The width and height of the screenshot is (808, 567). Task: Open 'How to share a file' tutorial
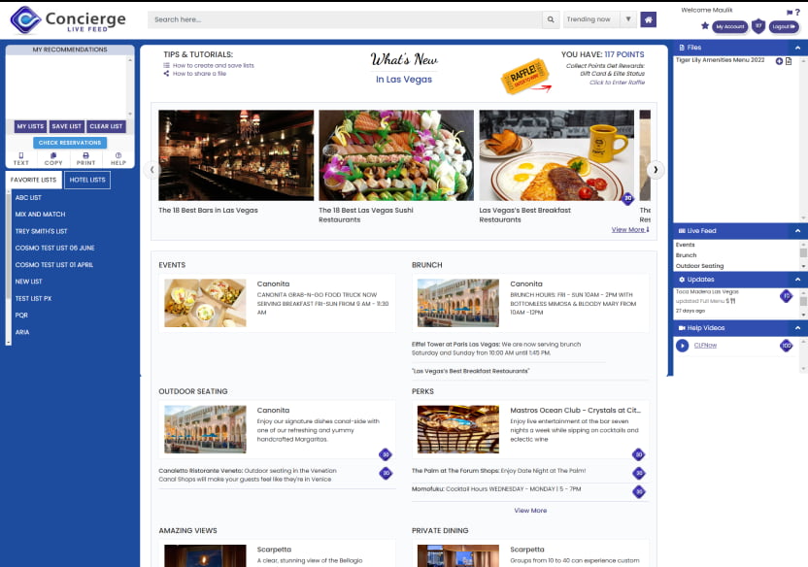click(199, 74)
